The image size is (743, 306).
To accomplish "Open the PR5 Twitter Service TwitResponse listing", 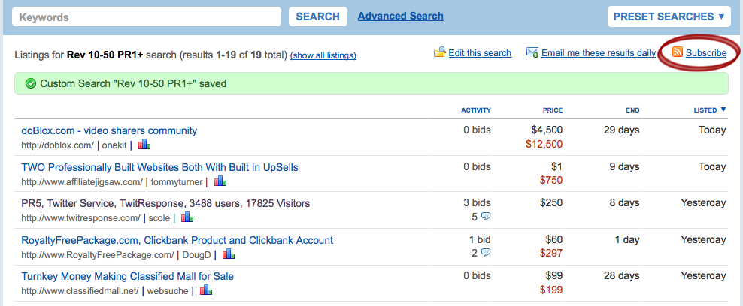I will [165, 203].
